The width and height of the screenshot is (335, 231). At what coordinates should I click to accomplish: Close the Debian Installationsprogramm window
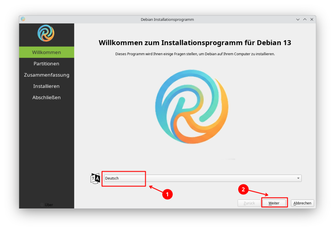(x=312, y=19)
